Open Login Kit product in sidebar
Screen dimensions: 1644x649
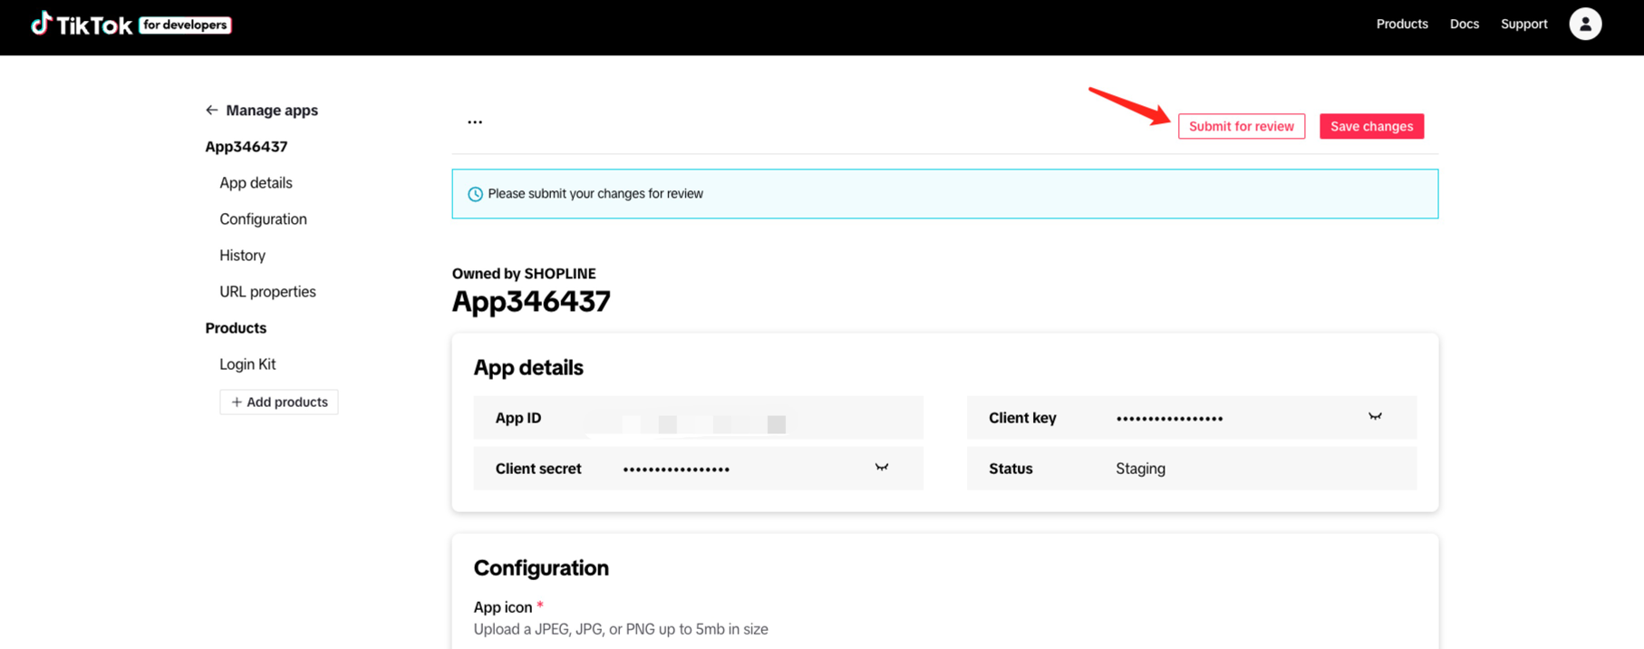(x=247, y=364)
